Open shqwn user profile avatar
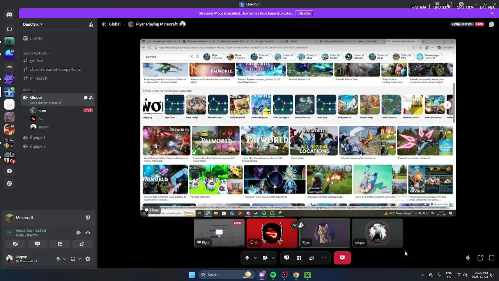Screen dimensions: 499x281 (9, 258)
